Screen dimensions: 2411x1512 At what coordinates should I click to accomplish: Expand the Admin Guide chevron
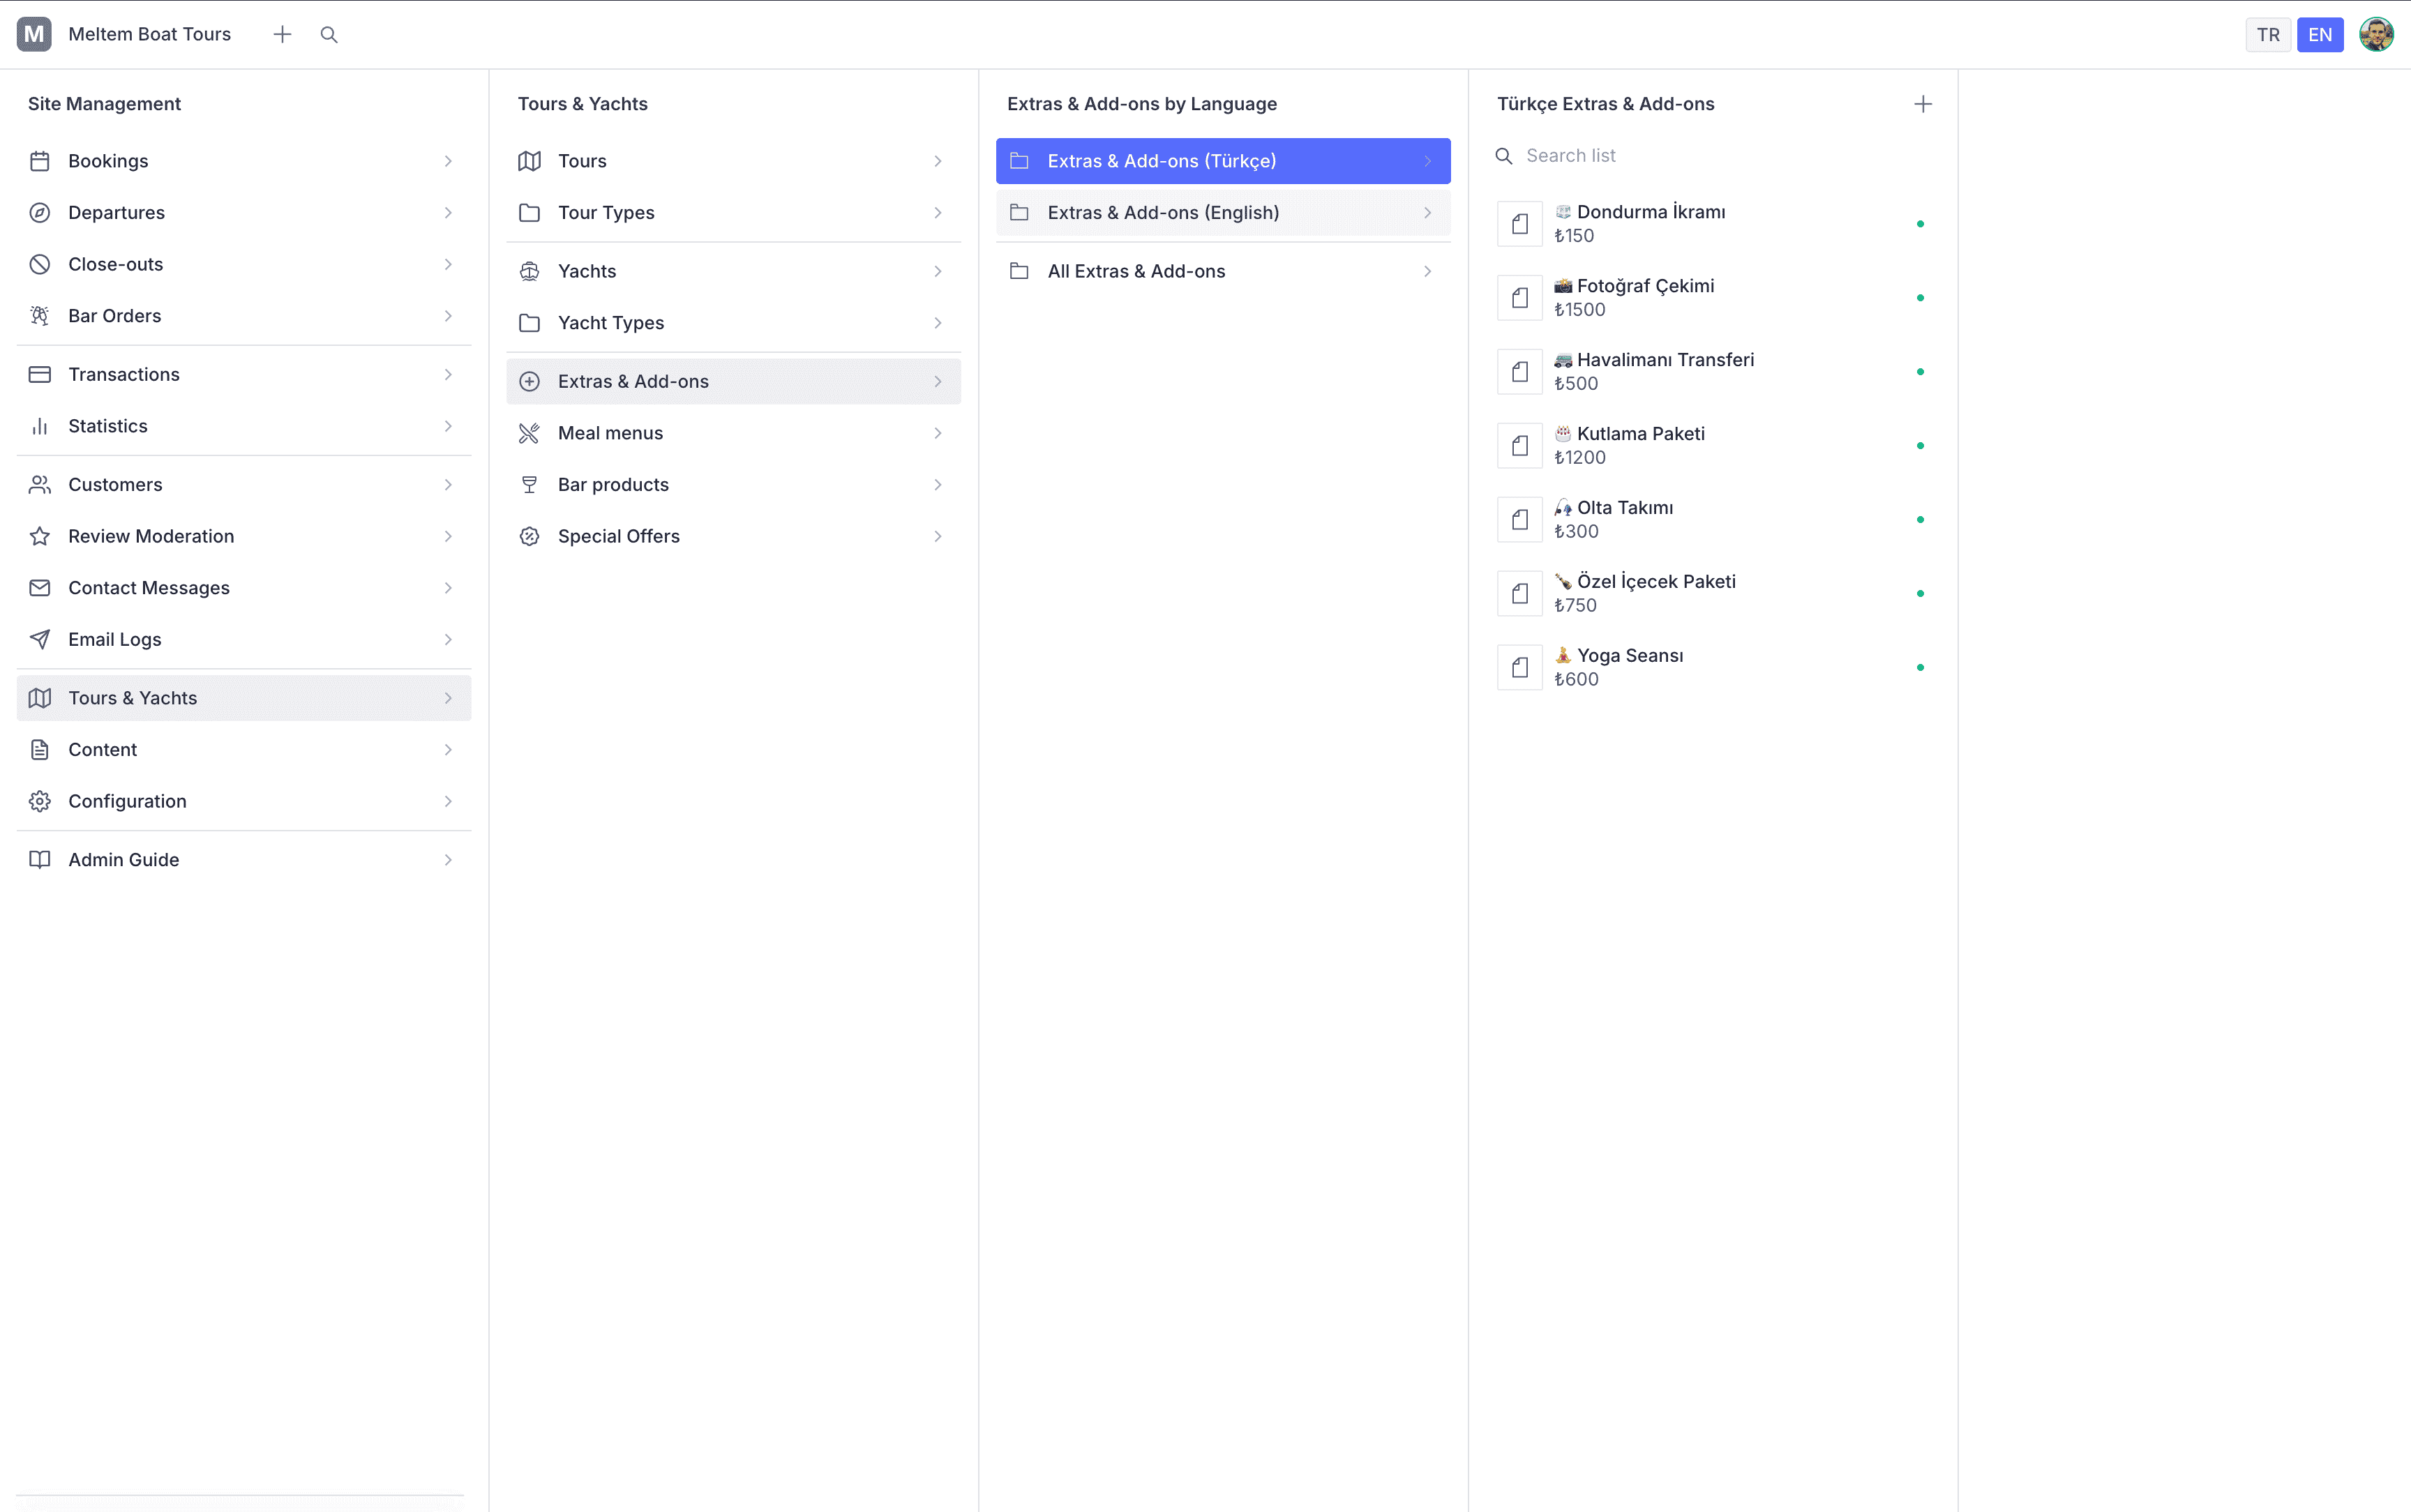[448, 860]
